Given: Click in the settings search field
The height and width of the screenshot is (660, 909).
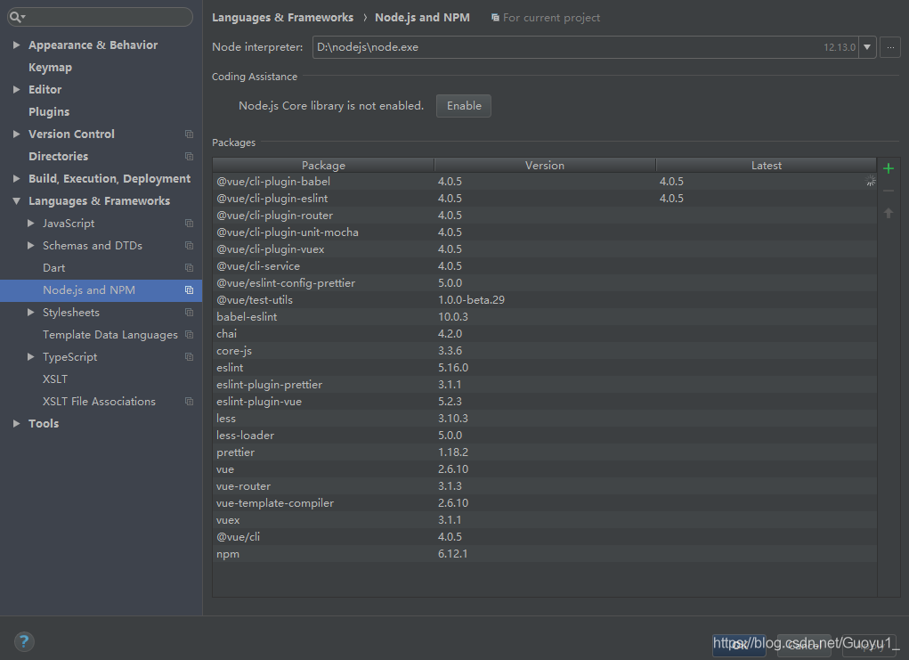Looking at the screenshot, I should click(x=100, y=17).
